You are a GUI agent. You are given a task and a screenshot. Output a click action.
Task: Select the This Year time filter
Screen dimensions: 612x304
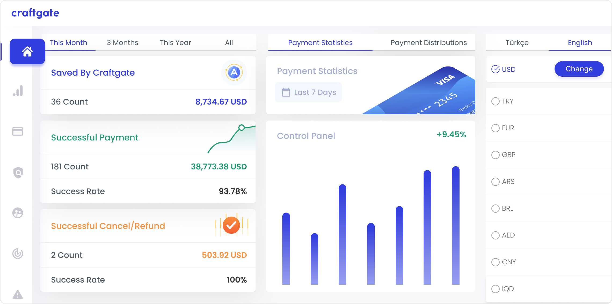click(x=176, y=42)
